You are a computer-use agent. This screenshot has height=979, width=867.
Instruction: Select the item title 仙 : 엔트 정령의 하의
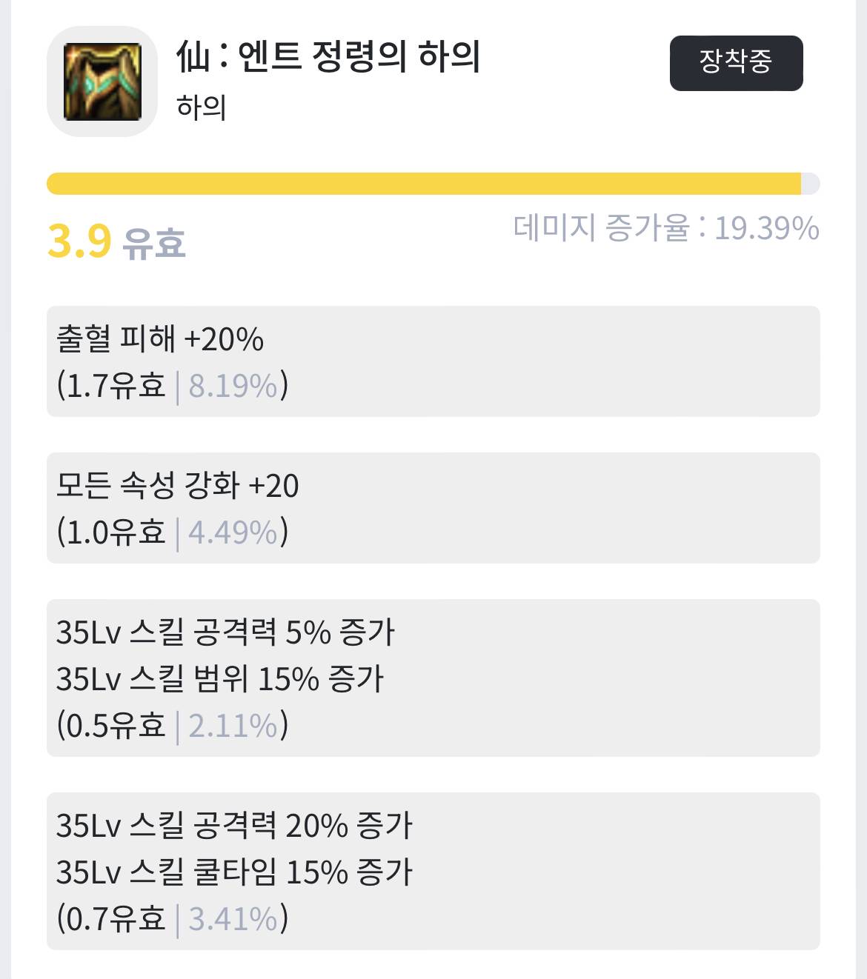click(x=328, y=57)
